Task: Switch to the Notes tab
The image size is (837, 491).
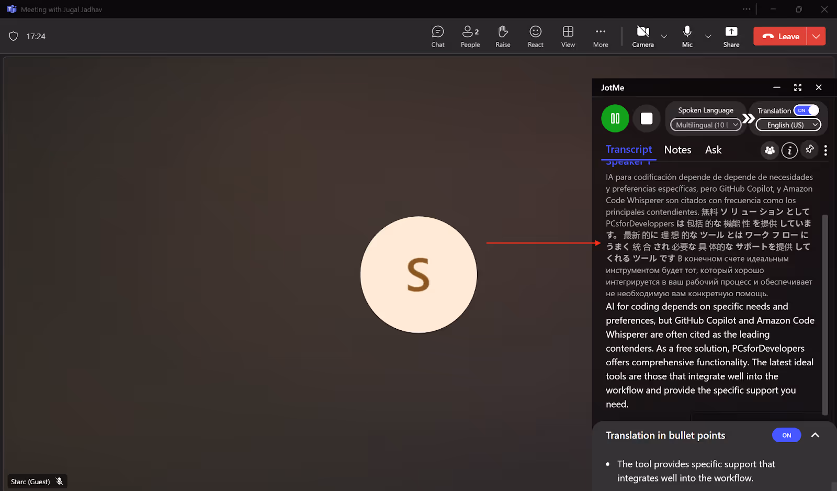Action: [677, 150]
